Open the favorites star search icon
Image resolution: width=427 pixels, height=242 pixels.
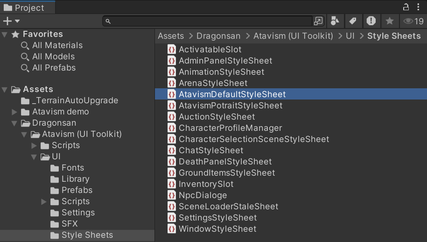[x=389, y=21]
